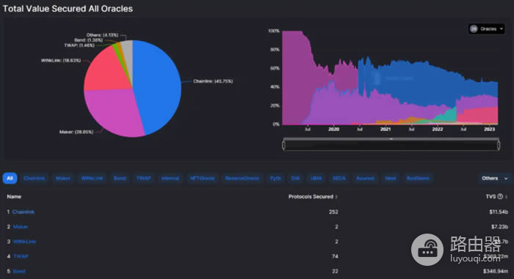The width and height of the screenshot is (514, 279).
Task: Click the 'Maker: (28.65%)' pie label
Action: pos(76,132)
